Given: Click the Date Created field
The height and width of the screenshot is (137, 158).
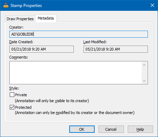Looking at the screenshot, I should [x=41, y=49].
